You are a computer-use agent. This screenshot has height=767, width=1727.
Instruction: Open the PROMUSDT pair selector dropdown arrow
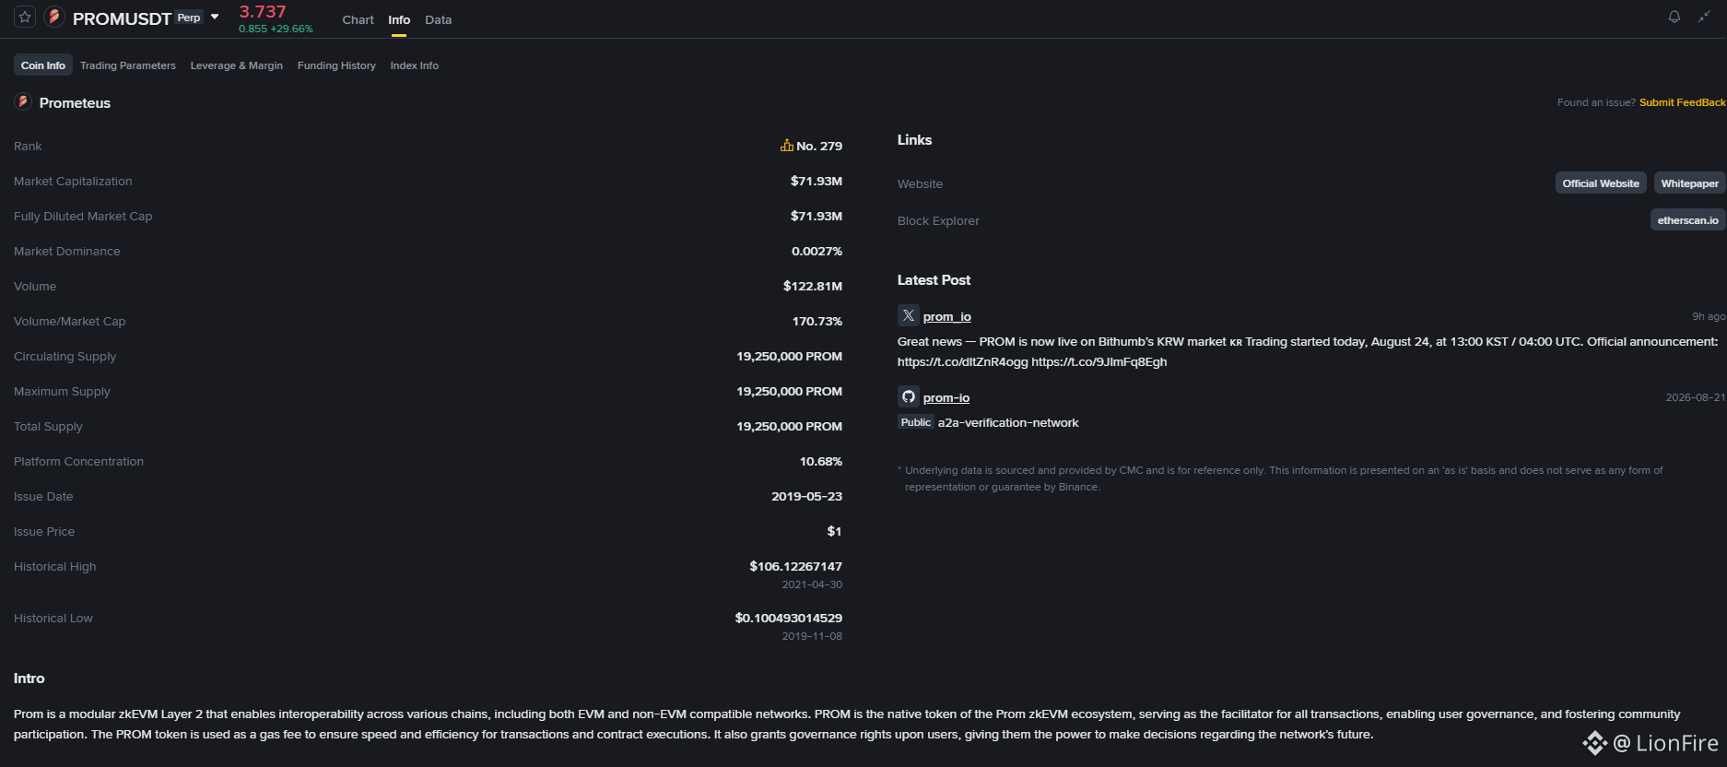[x=215, y=17]
